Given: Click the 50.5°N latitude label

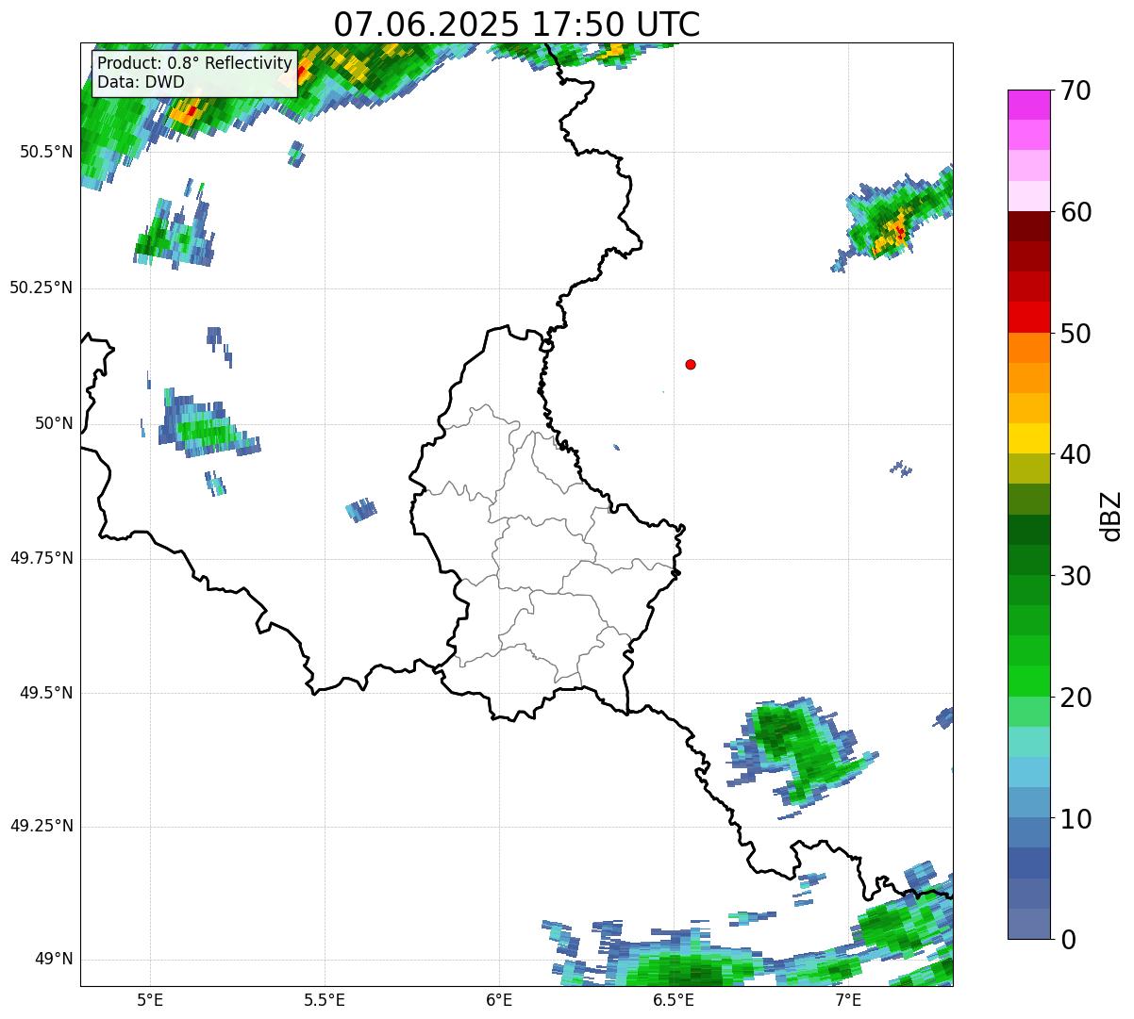Looking at the screenshot, I should tap(45, 152).
